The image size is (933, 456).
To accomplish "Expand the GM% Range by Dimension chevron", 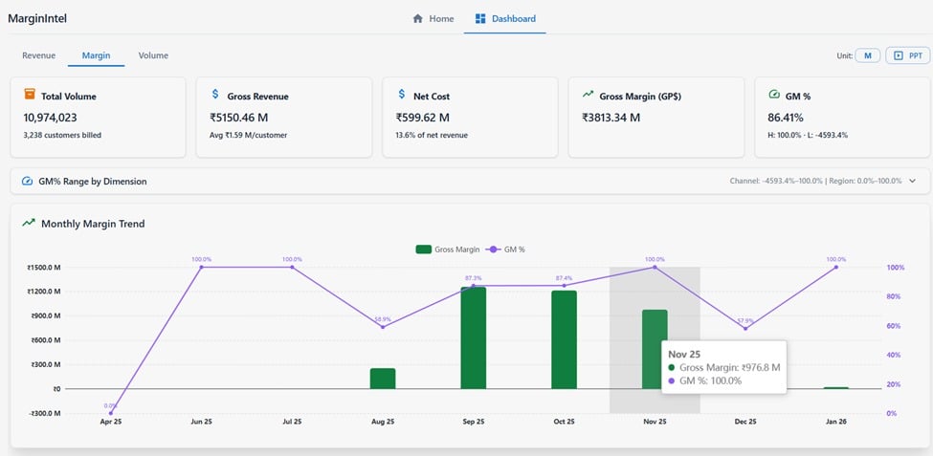I will (912, 181).
